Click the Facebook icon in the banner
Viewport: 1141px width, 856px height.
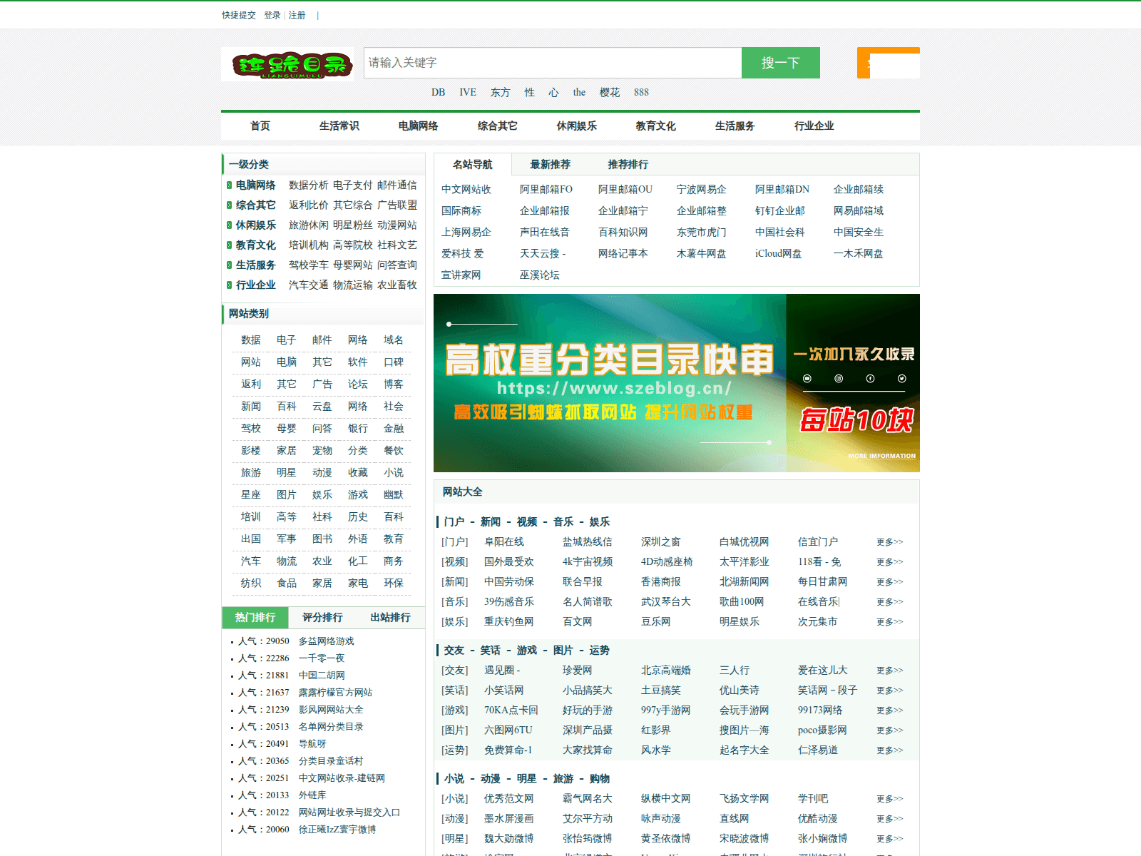tap(870, 379)
